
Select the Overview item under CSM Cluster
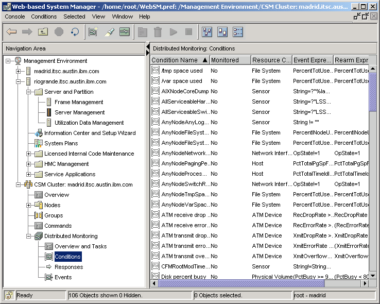[57, 195]
